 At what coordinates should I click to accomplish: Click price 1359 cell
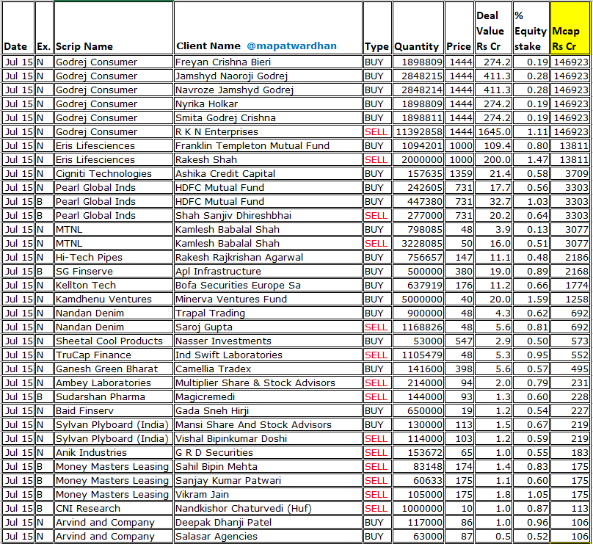459,174
